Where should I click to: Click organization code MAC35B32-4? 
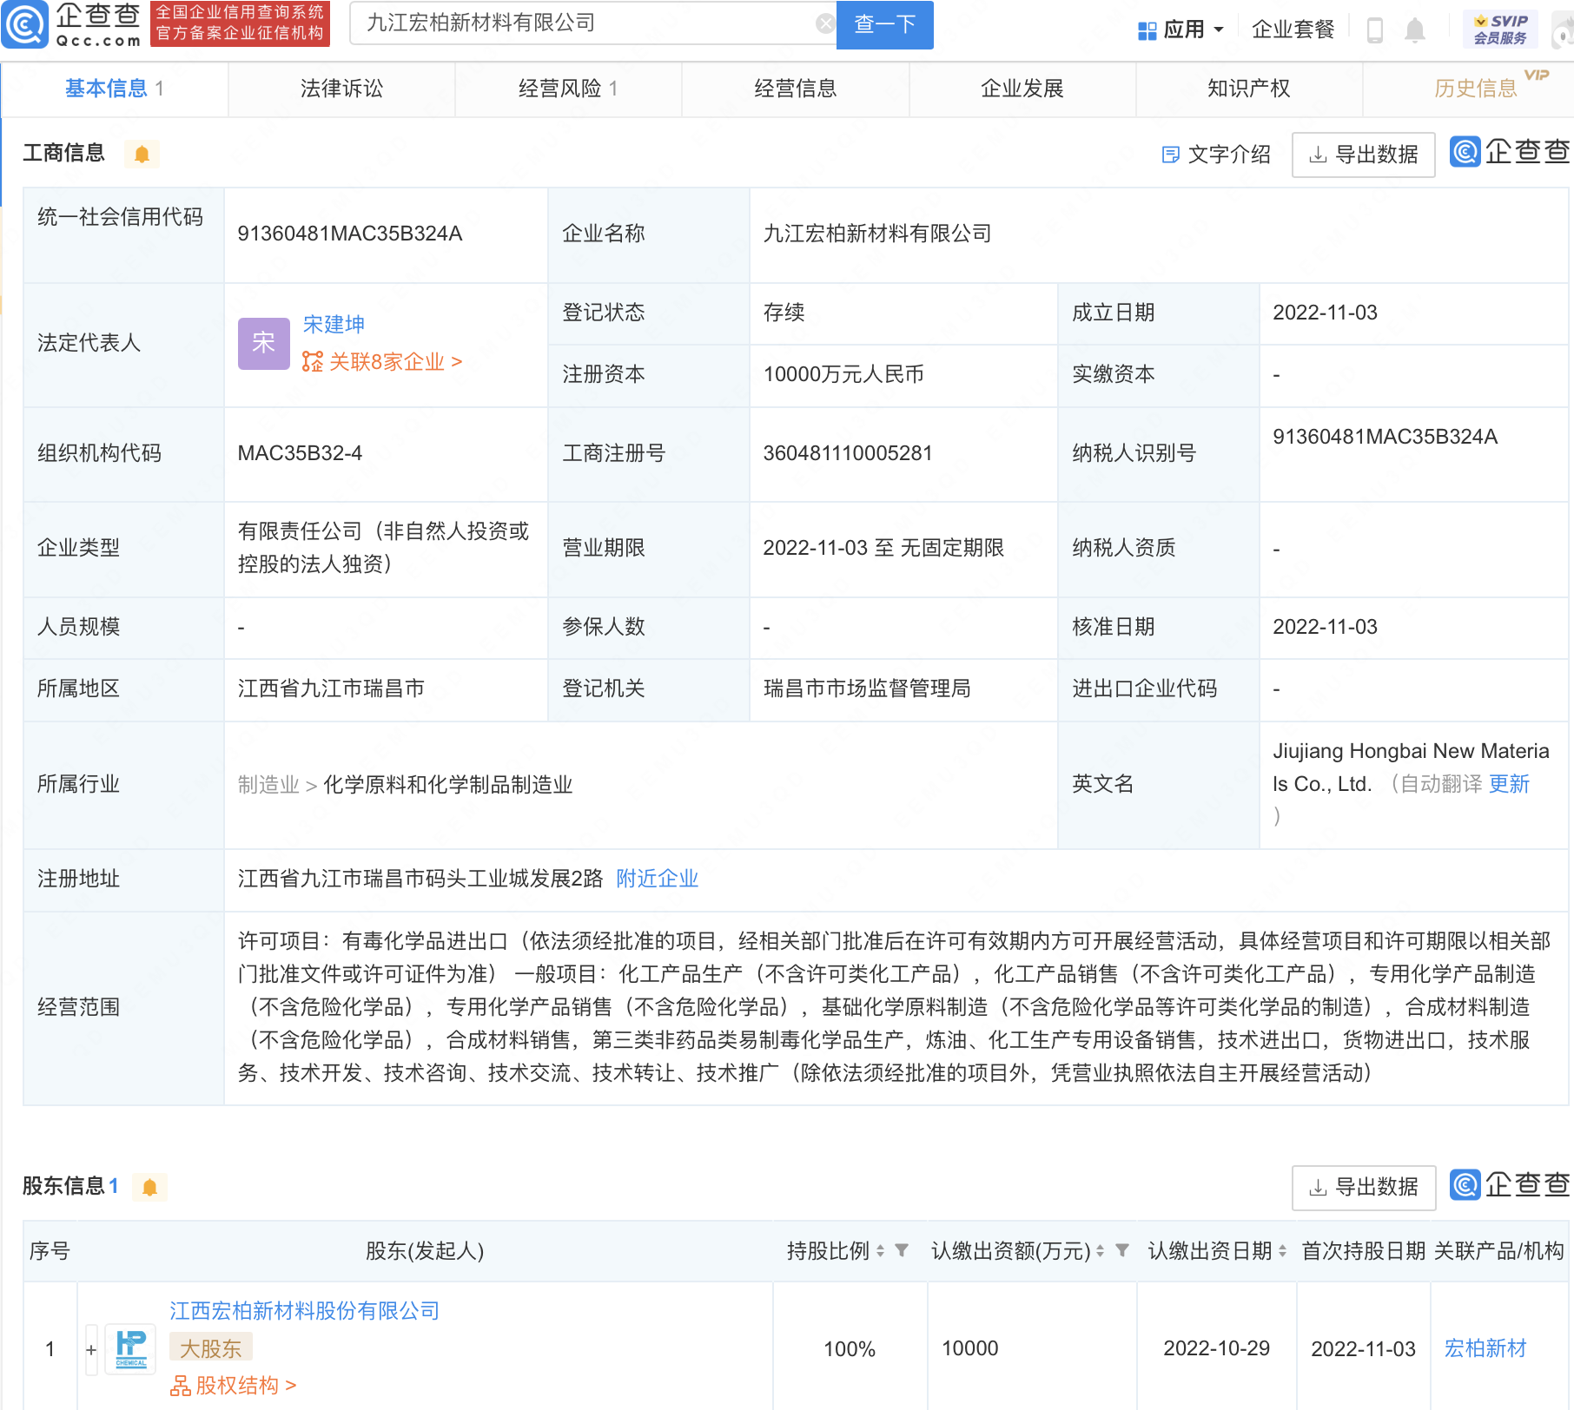point(300,453)
